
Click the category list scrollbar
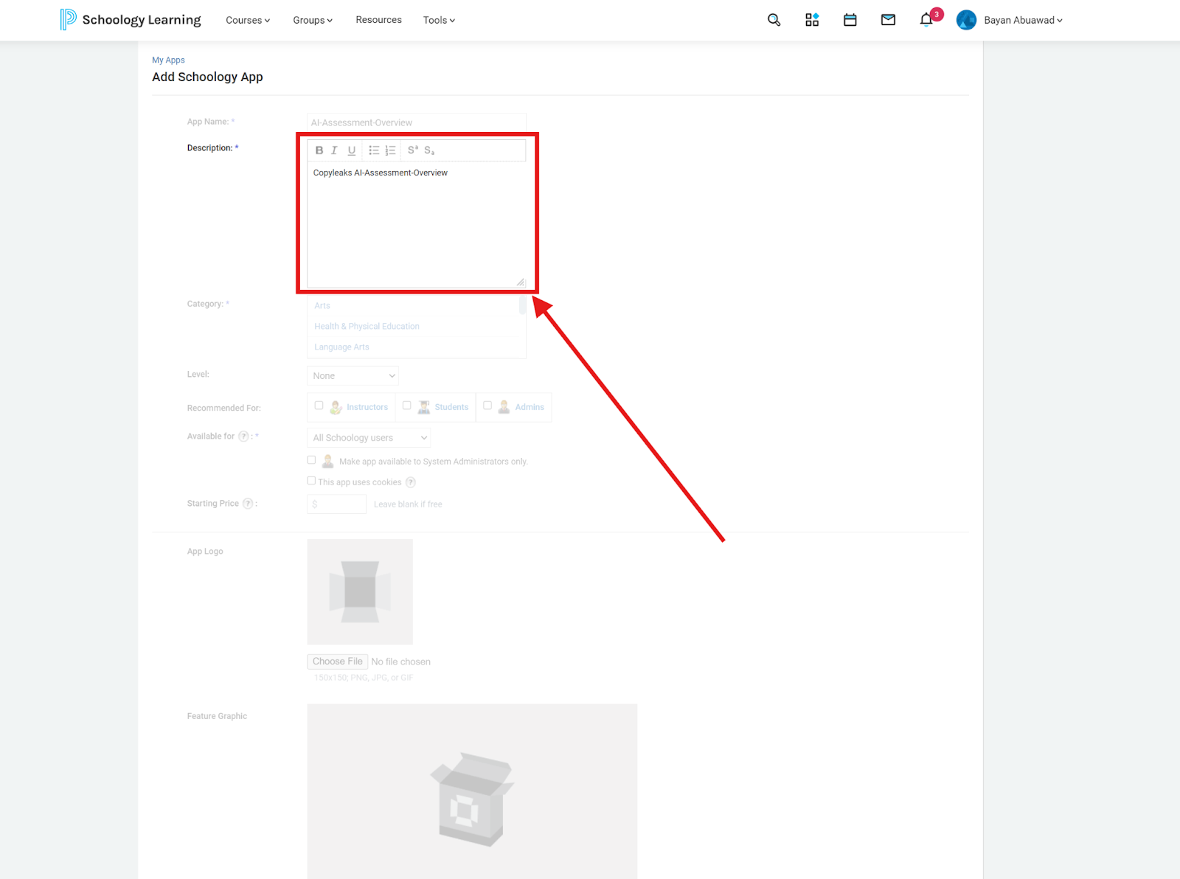pos(522,305)
